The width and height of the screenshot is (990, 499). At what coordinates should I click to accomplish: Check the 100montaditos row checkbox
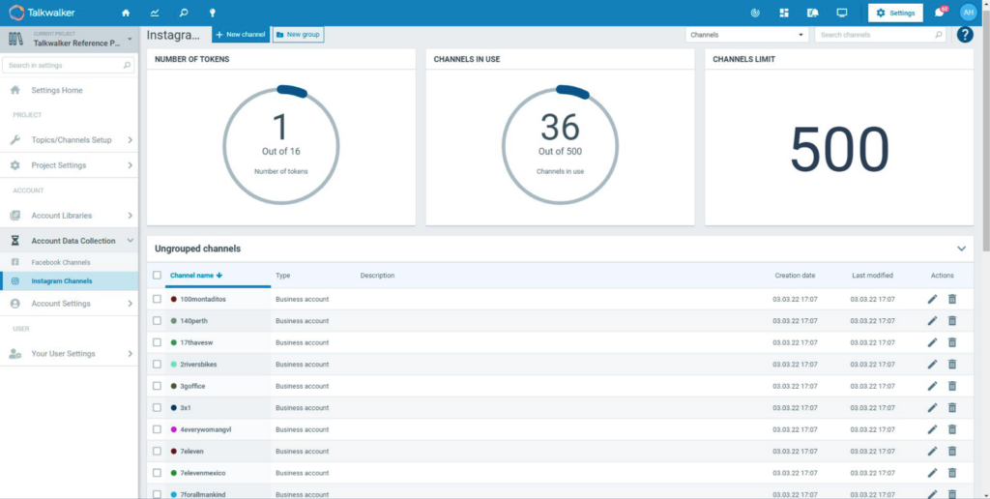(x=157, y=299)
